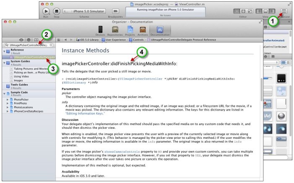Open Picking an Item Photo Library guide

pos(29,72)
